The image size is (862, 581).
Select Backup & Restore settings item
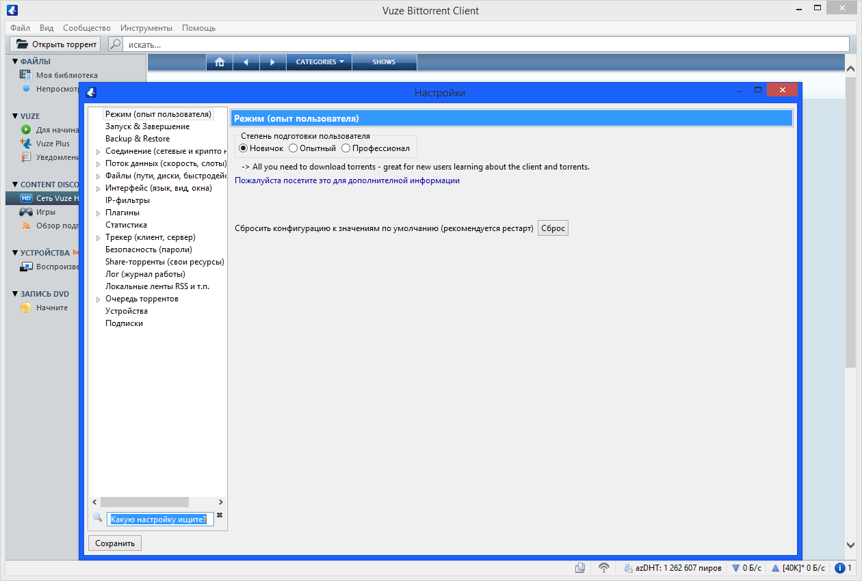pyautogui.click(x=138, y=139)
